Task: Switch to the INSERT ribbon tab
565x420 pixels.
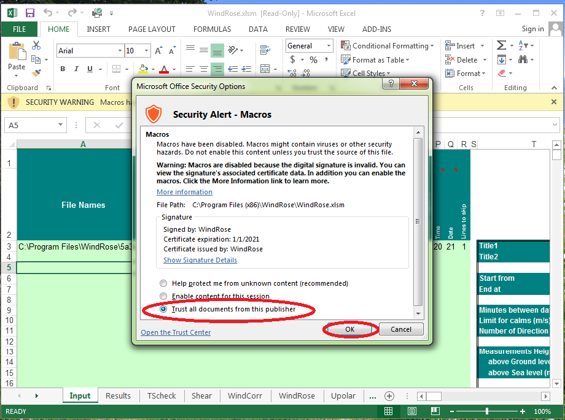Action: point(98,29)
